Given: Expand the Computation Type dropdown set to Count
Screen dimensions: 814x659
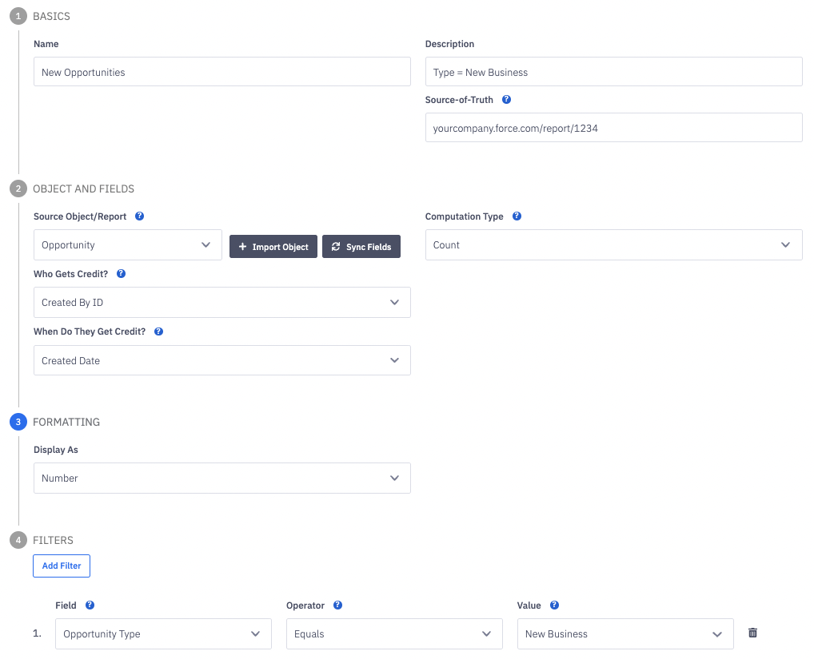Looking at the screenshot, I should [x=613, y=245].
